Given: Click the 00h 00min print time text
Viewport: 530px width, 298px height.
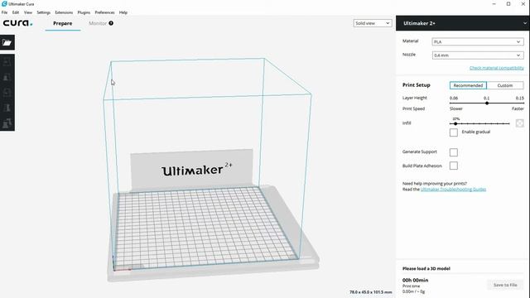Looking at the screenshot, I should [415, 280].
